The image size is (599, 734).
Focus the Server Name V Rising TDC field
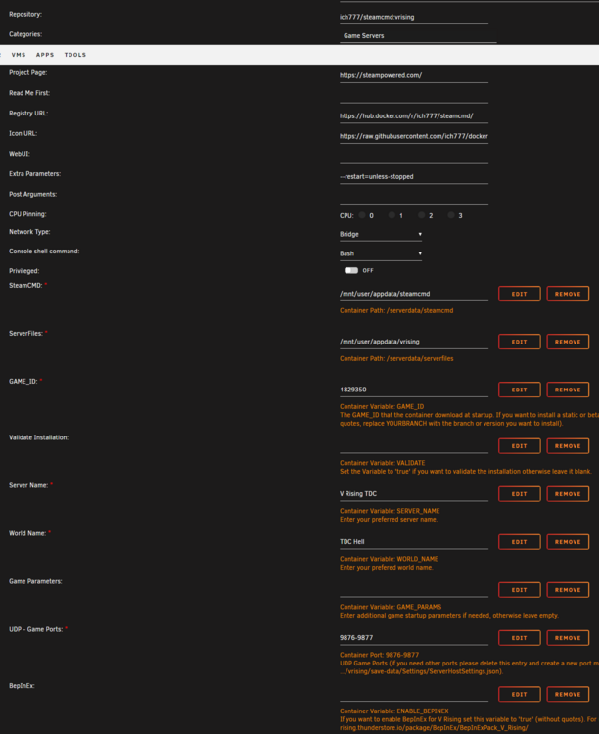click(x=414, y=494)
